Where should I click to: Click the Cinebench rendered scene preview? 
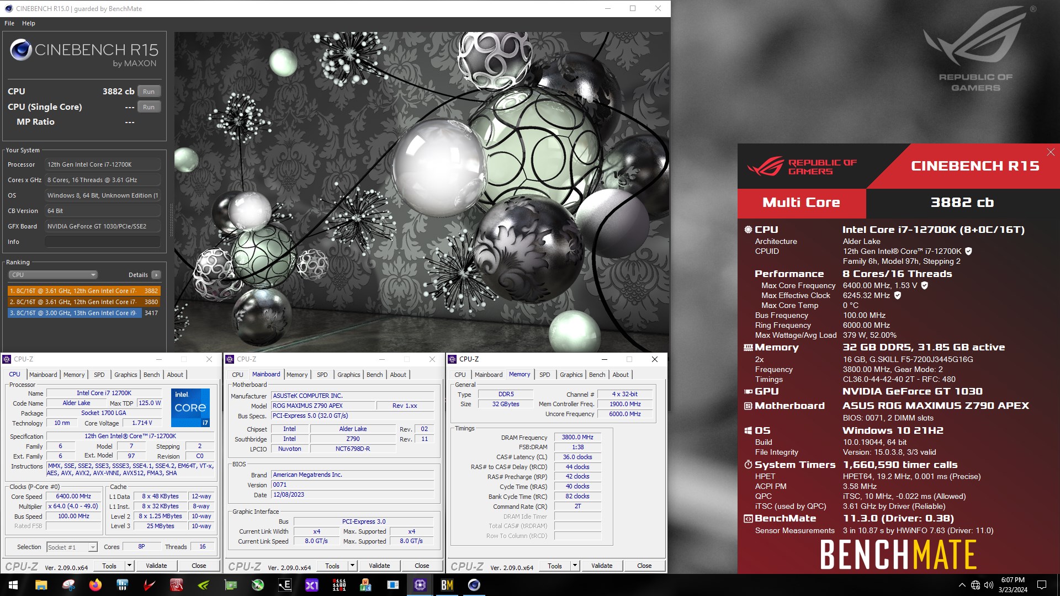(x=421, y=191)
